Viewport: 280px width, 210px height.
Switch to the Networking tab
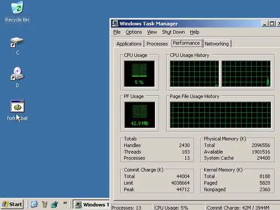(217, 44)
